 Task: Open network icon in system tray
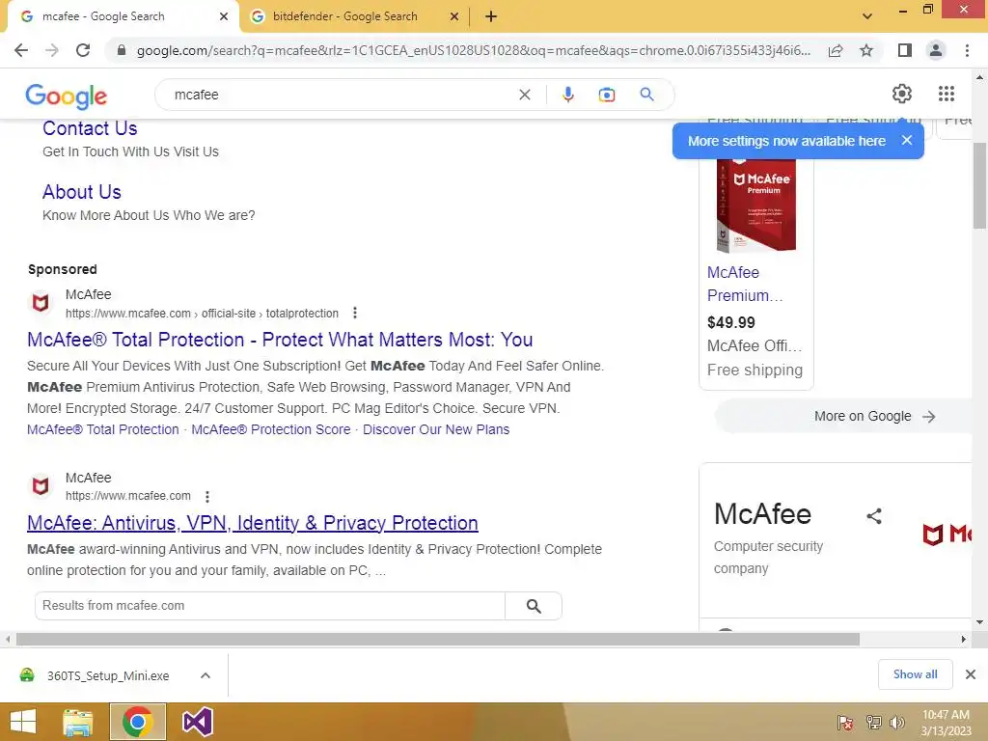pyautogui.click(x=873, y=722)
